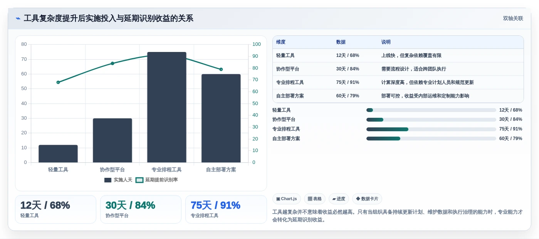Click the lightning icon beside the title
539x239 pixels.
click(18, 18)
